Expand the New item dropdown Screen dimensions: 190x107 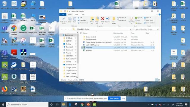121,18
